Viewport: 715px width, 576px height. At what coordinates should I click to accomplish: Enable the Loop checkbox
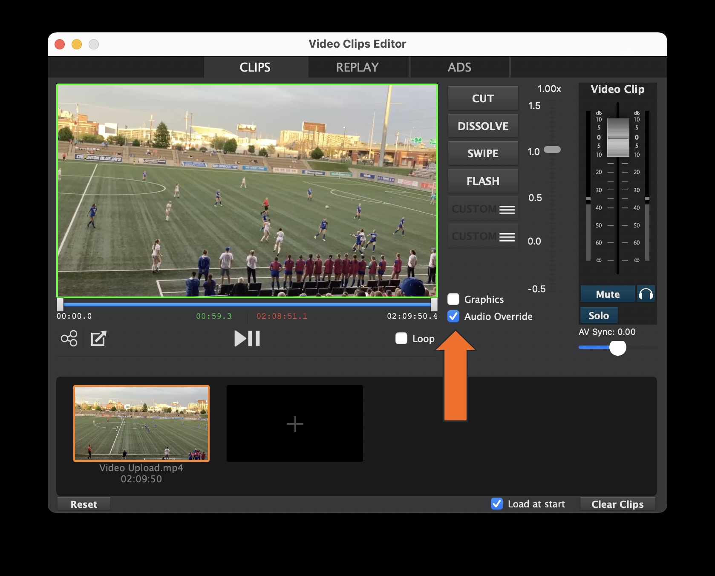coord(401,339)
